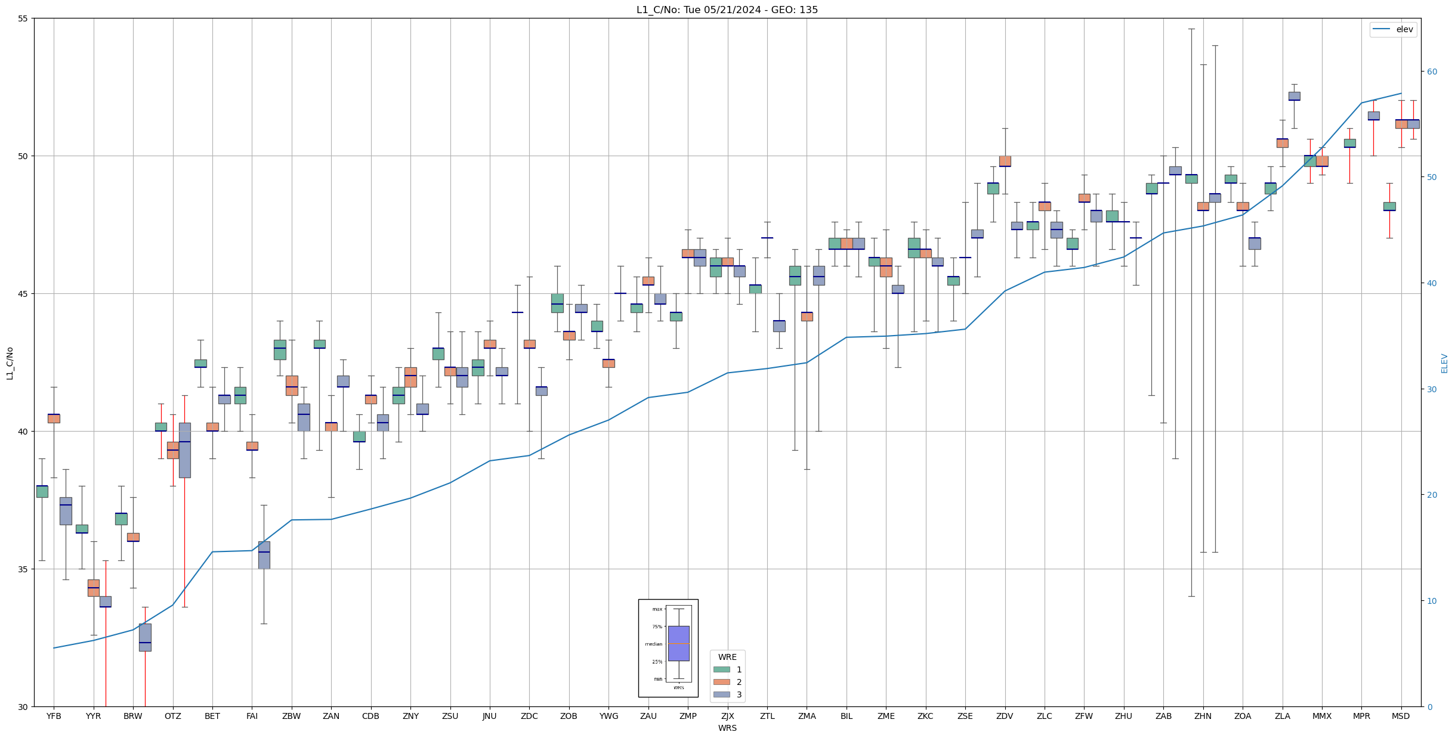The width and height of the screenshot is (1455, 738).
Task: Click the ZBW x-axis label
Action: pyautogui.click(x=292, y=716)
